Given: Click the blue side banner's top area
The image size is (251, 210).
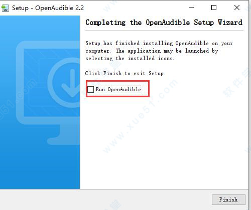Looking at the screenshot, I should [x=40, y=28].
